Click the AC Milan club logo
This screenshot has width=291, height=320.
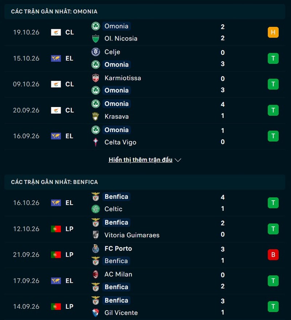pyautogui.click(x=95, y=274)
